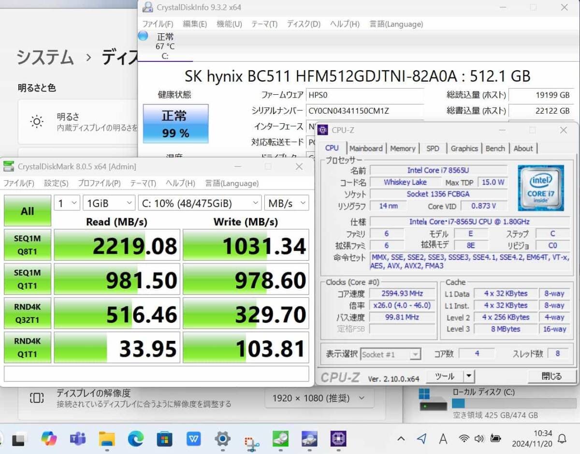Switch to CPU-Z Memory tab
Image resolution: width=580 pixels, height=454 pixels.
click(403, 148)
